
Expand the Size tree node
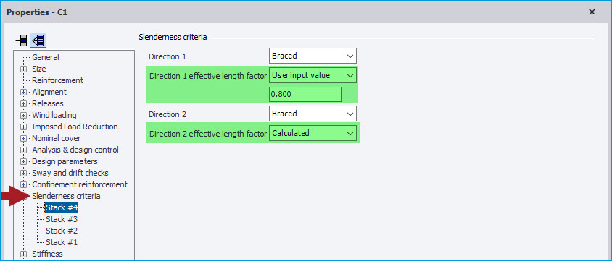[24, 69]
